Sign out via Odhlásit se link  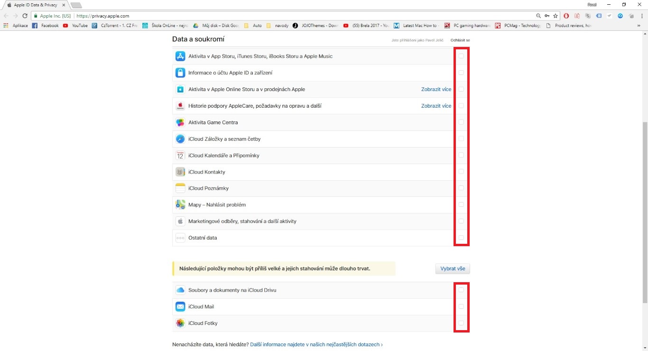pyautogui.click(x=460, y=40)
